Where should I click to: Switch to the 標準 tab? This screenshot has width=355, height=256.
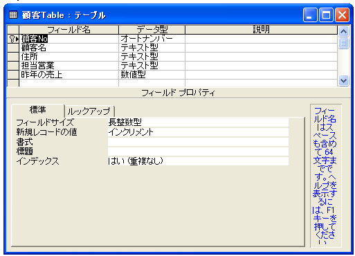pyautogui.click(x=37, y=110)
